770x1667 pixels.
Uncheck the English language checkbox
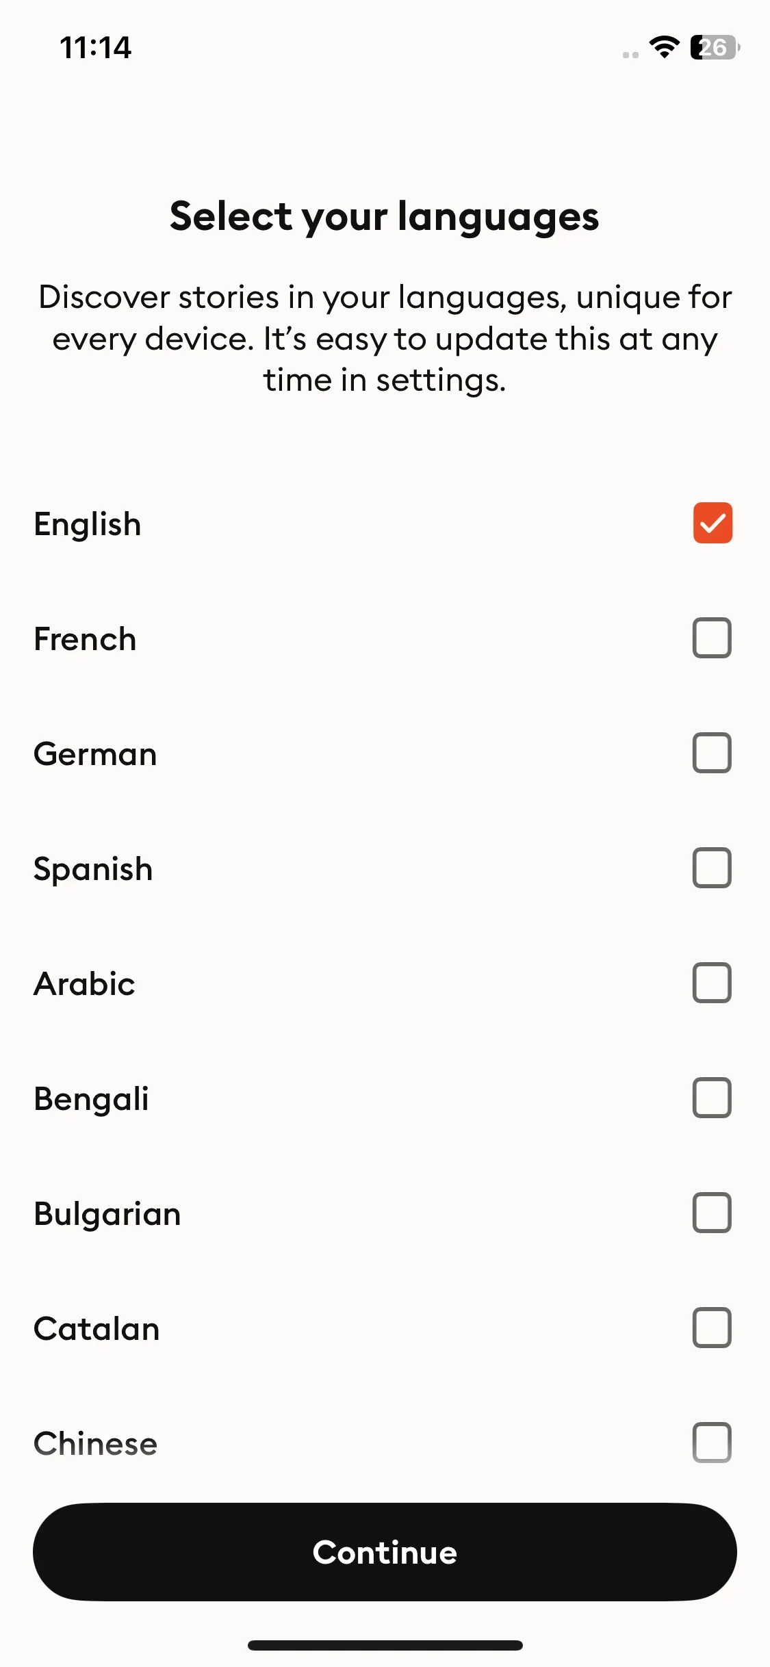[x=713, y=524]
